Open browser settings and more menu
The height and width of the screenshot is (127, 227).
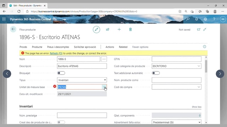click(x=223, y=11)
